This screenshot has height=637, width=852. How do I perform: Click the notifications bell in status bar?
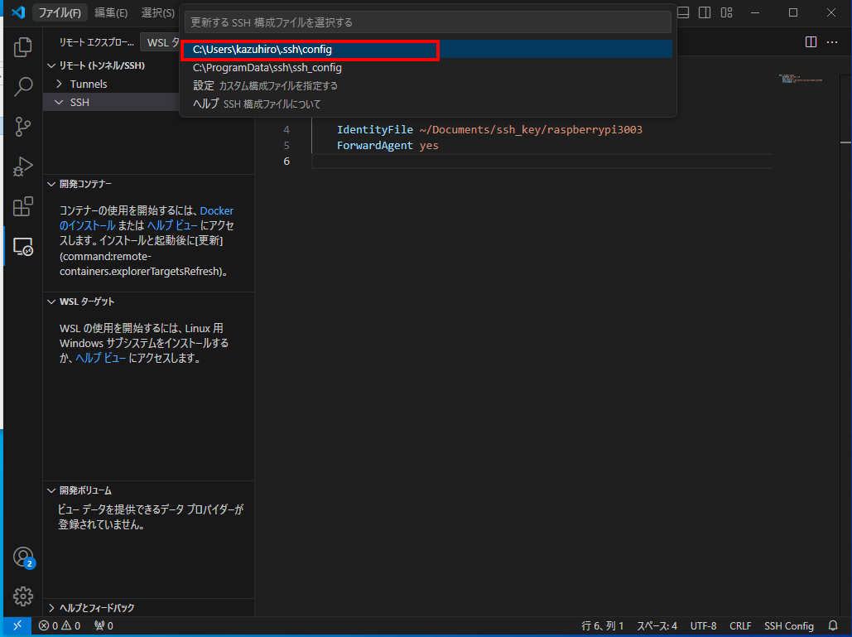pyautogui.click(x=833, y=626)
